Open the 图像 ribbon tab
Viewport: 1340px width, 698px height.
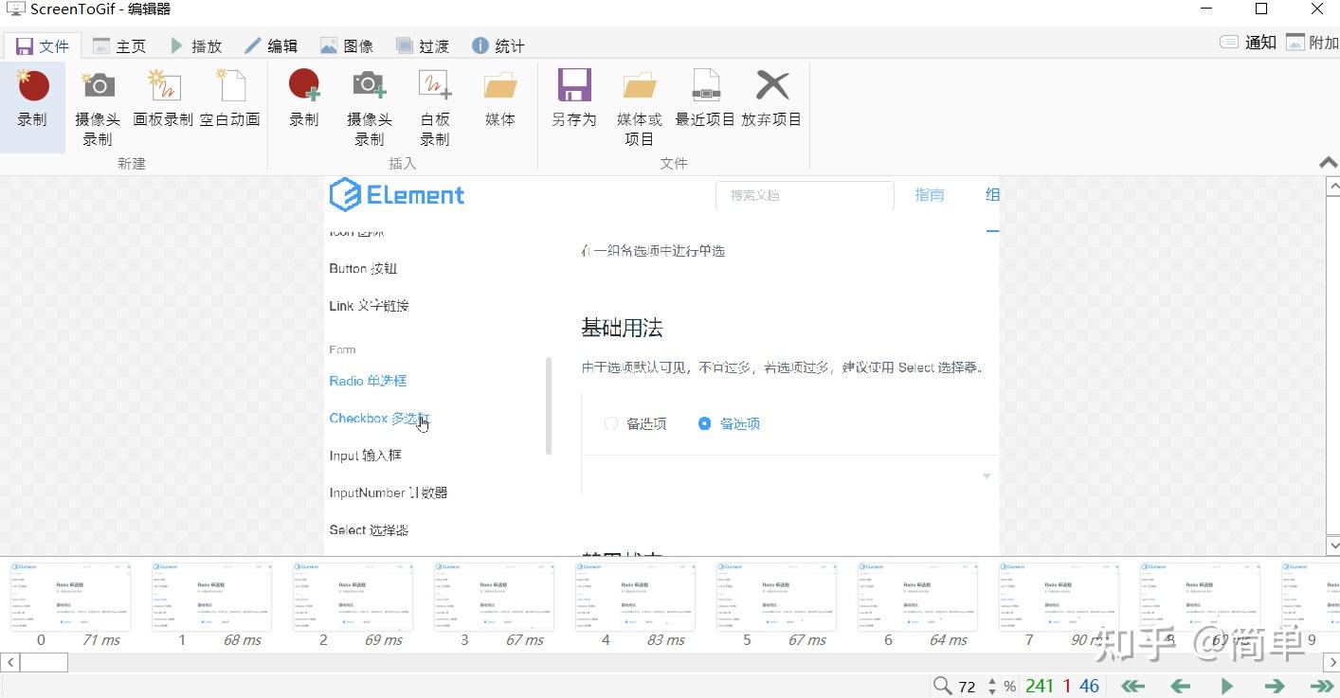(347, 45)
